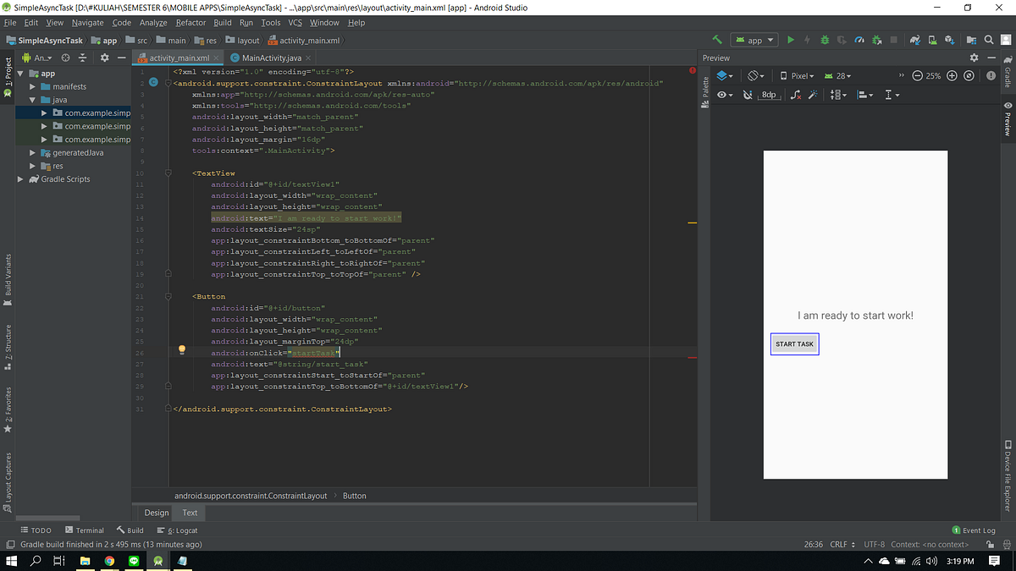Viewport: 1016px width, 571px height.
Task: Select Button in the component breadcrumb
Action: point(354,496)
